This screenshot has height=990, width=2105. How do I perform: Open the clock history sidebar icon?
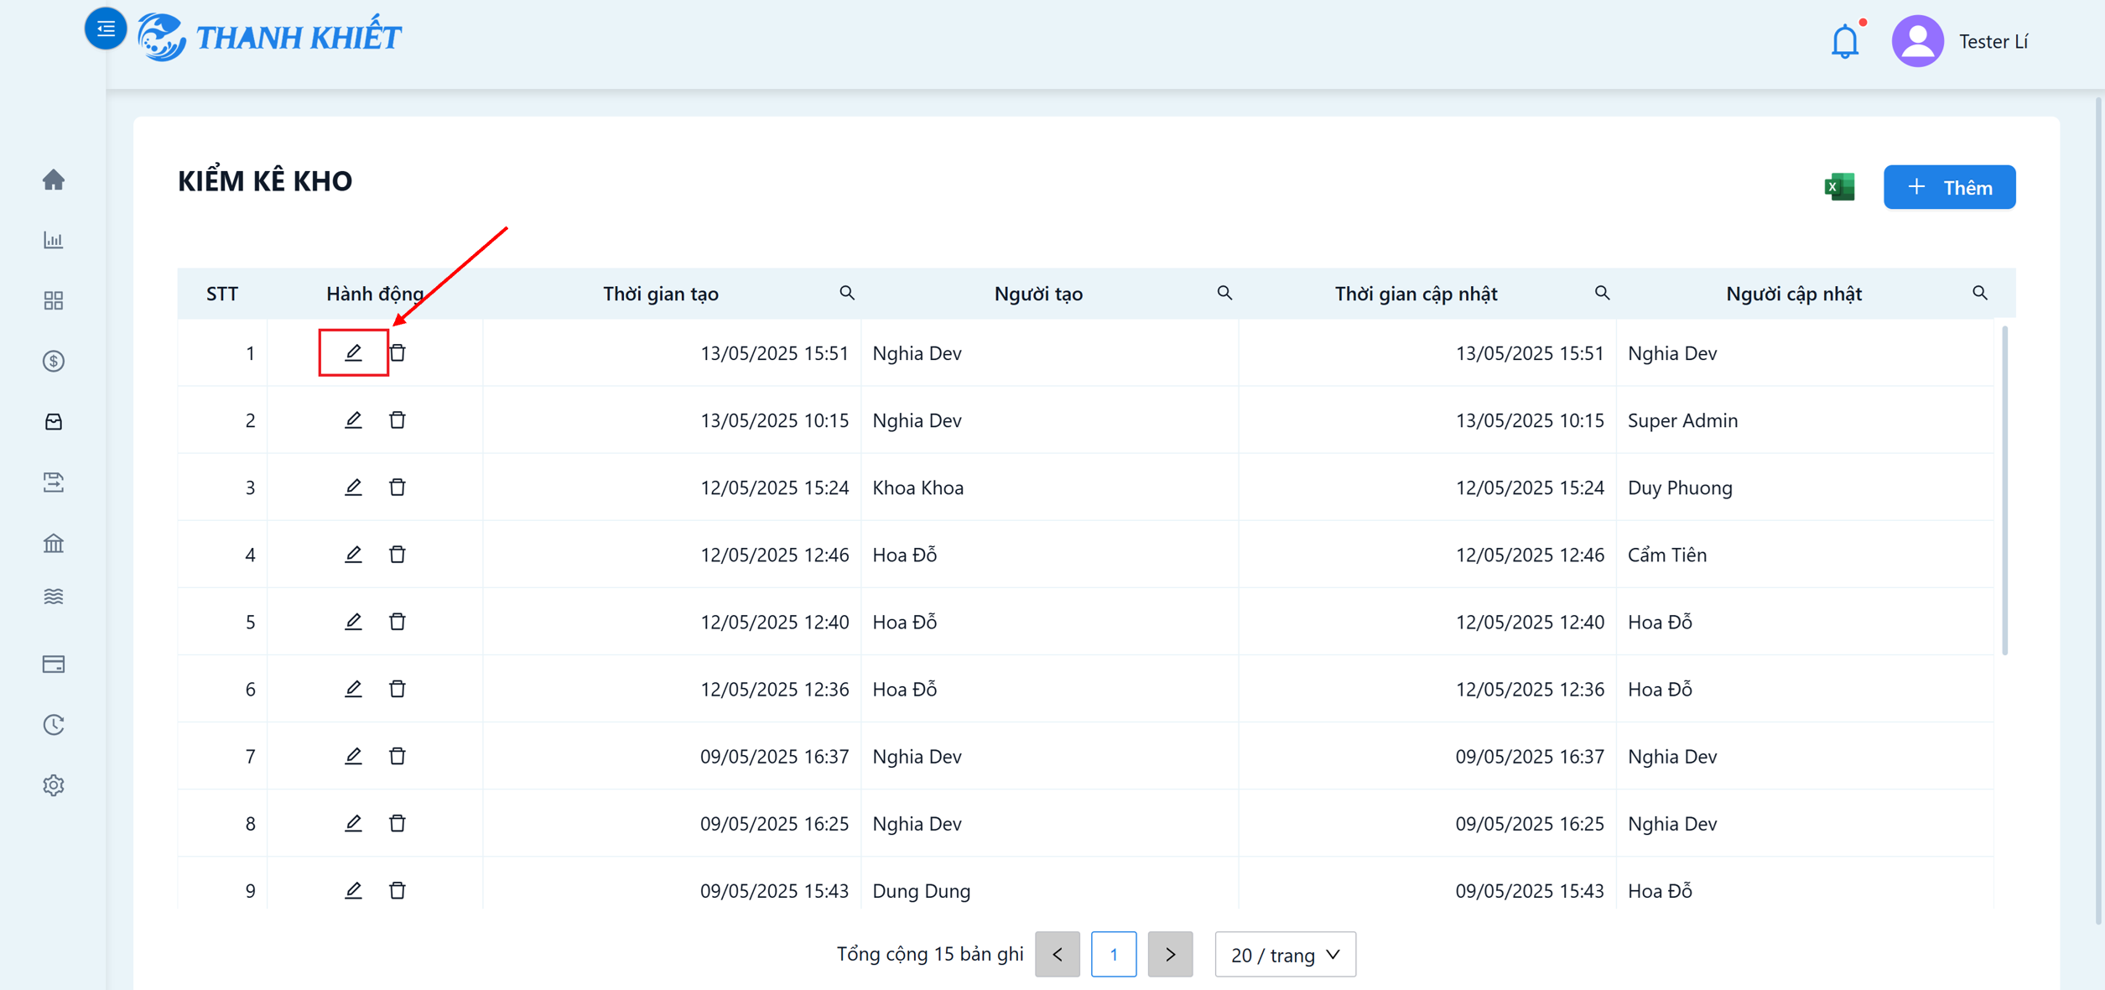[54, 724]
